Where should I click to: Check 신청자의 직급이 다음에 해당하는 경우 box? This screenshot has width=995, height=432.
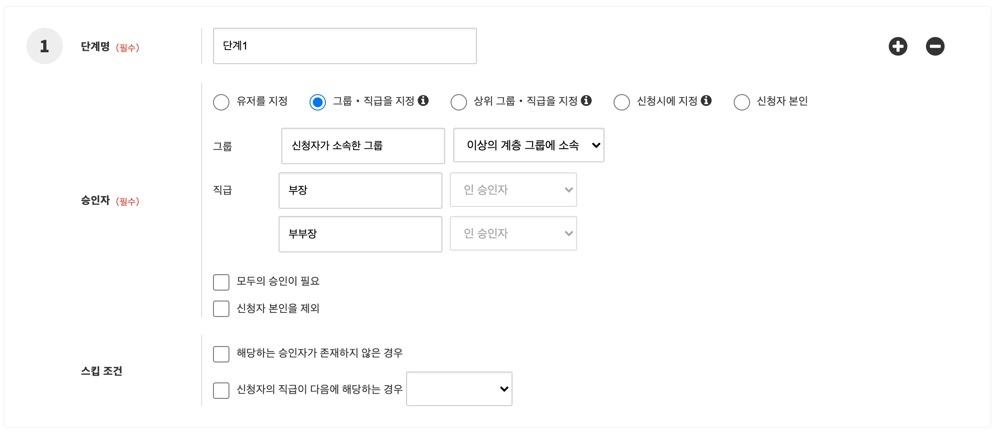221,390
